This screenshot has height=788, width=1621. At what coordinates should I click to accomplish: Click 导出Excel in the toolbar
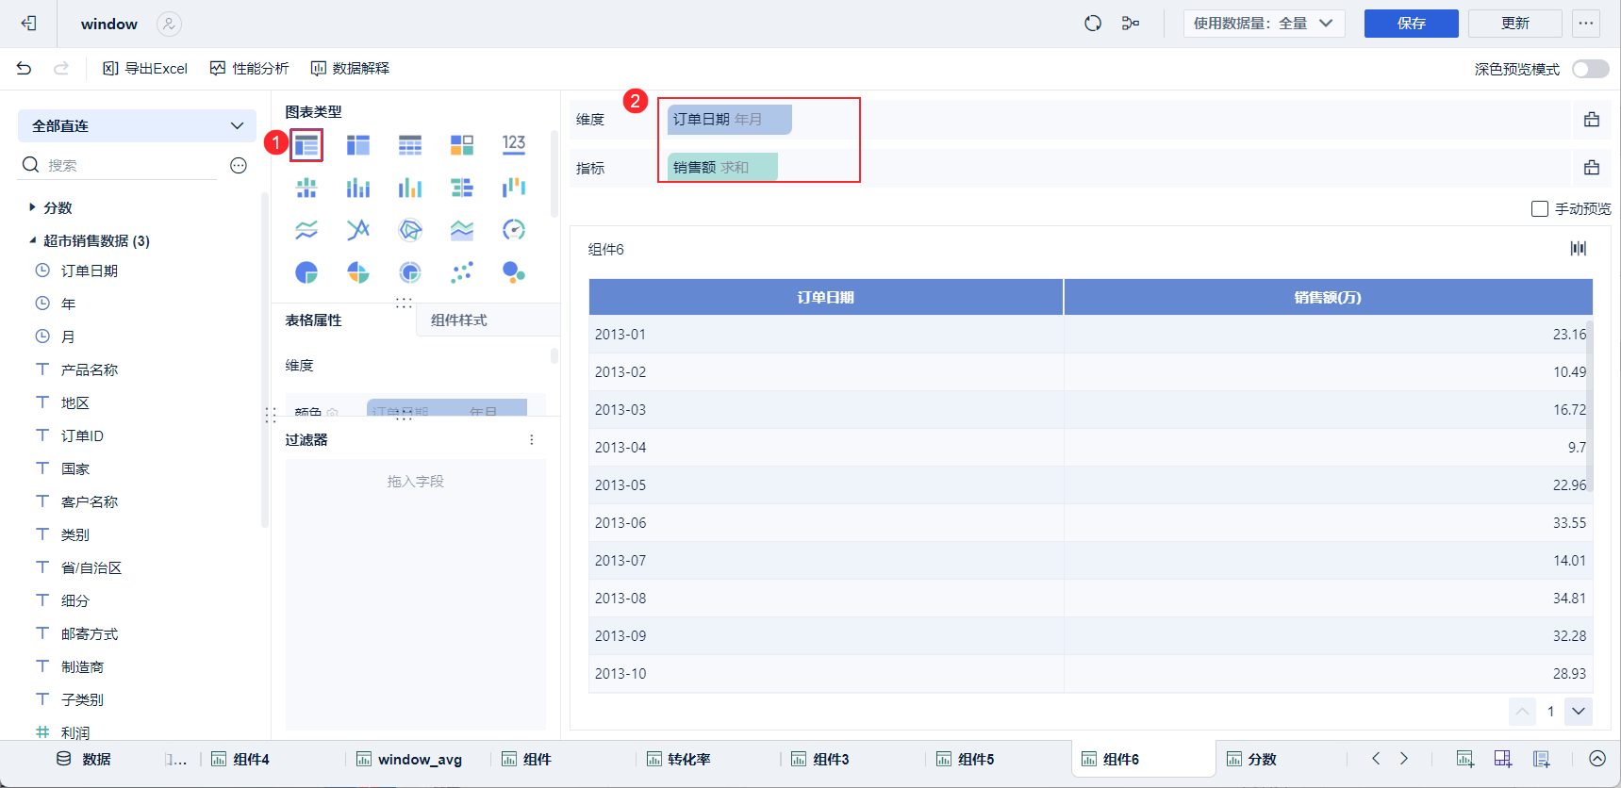145,68
